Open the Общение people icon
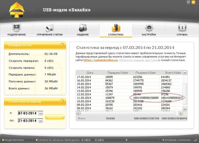This screenshot has width=199, height=143. click(x=83, y=28)
